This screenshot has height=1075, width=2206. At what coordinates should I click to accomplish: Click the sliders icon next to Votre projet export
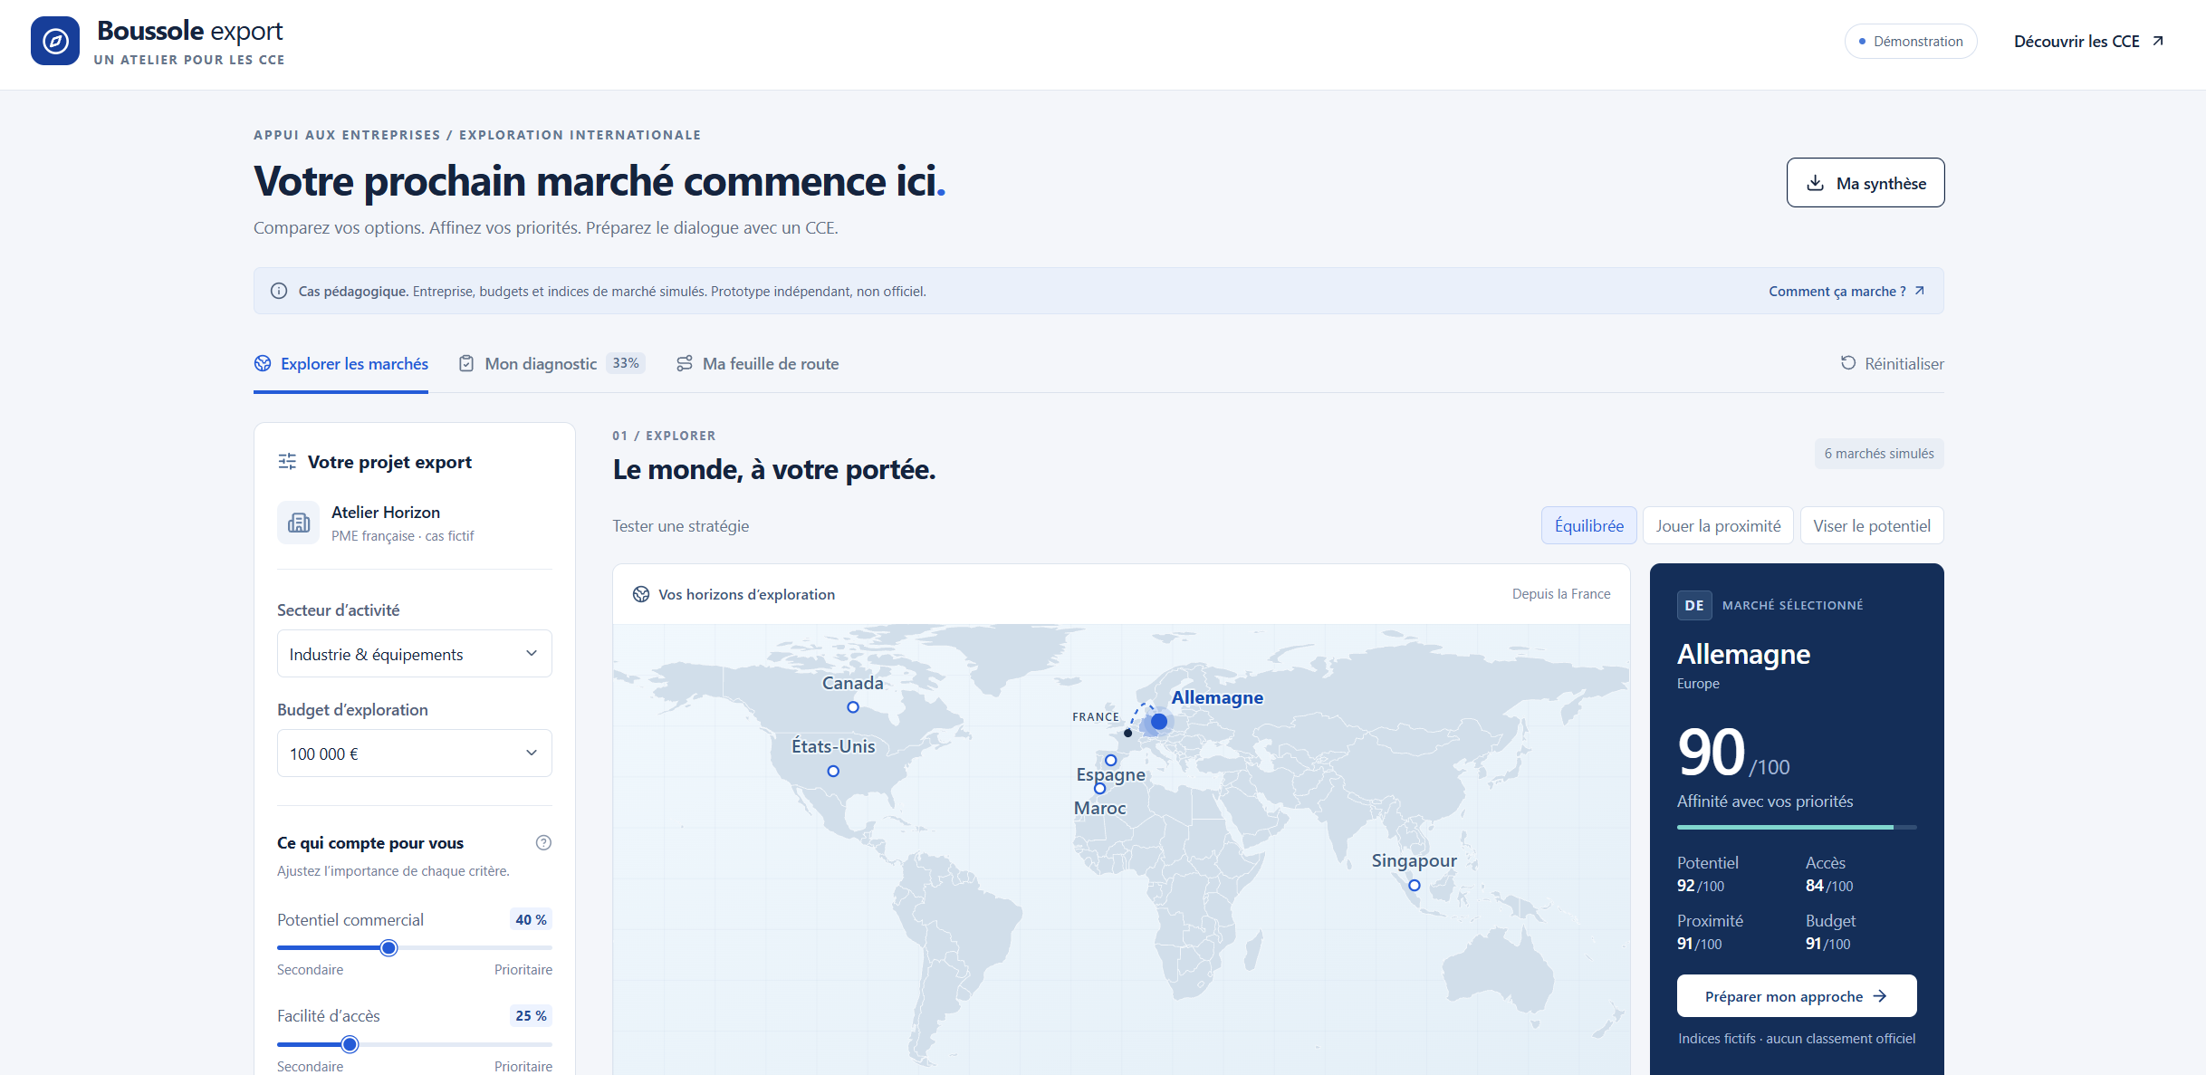287,462
